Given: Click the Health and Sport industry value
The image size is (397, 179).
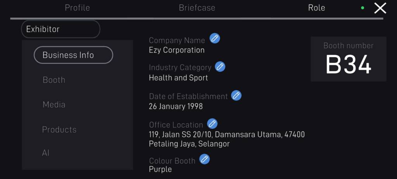Looking at the screenshot, I should coord(178,78).
